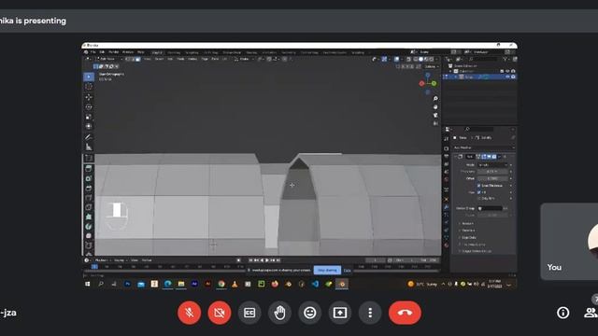This screenshot has width=598, height=336.
Task: Expand the Edge Data section in modifier
Action: (x=468, y=237)
